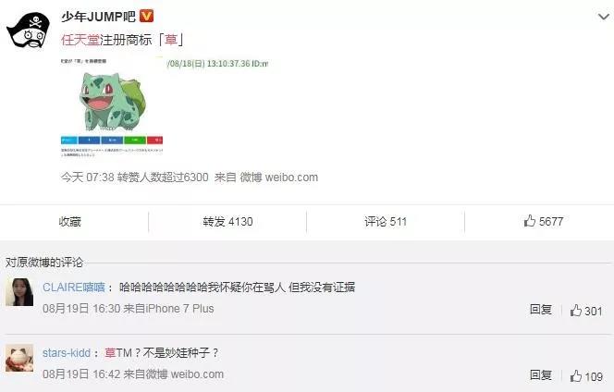Reply to CLAIRE嘻嘻's comment

pyautogui.click(x=541, y=310)
